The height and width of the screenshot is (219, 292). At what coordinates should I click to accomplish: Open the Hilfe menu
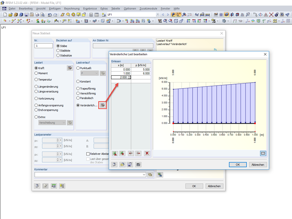(x=176, y=8)
